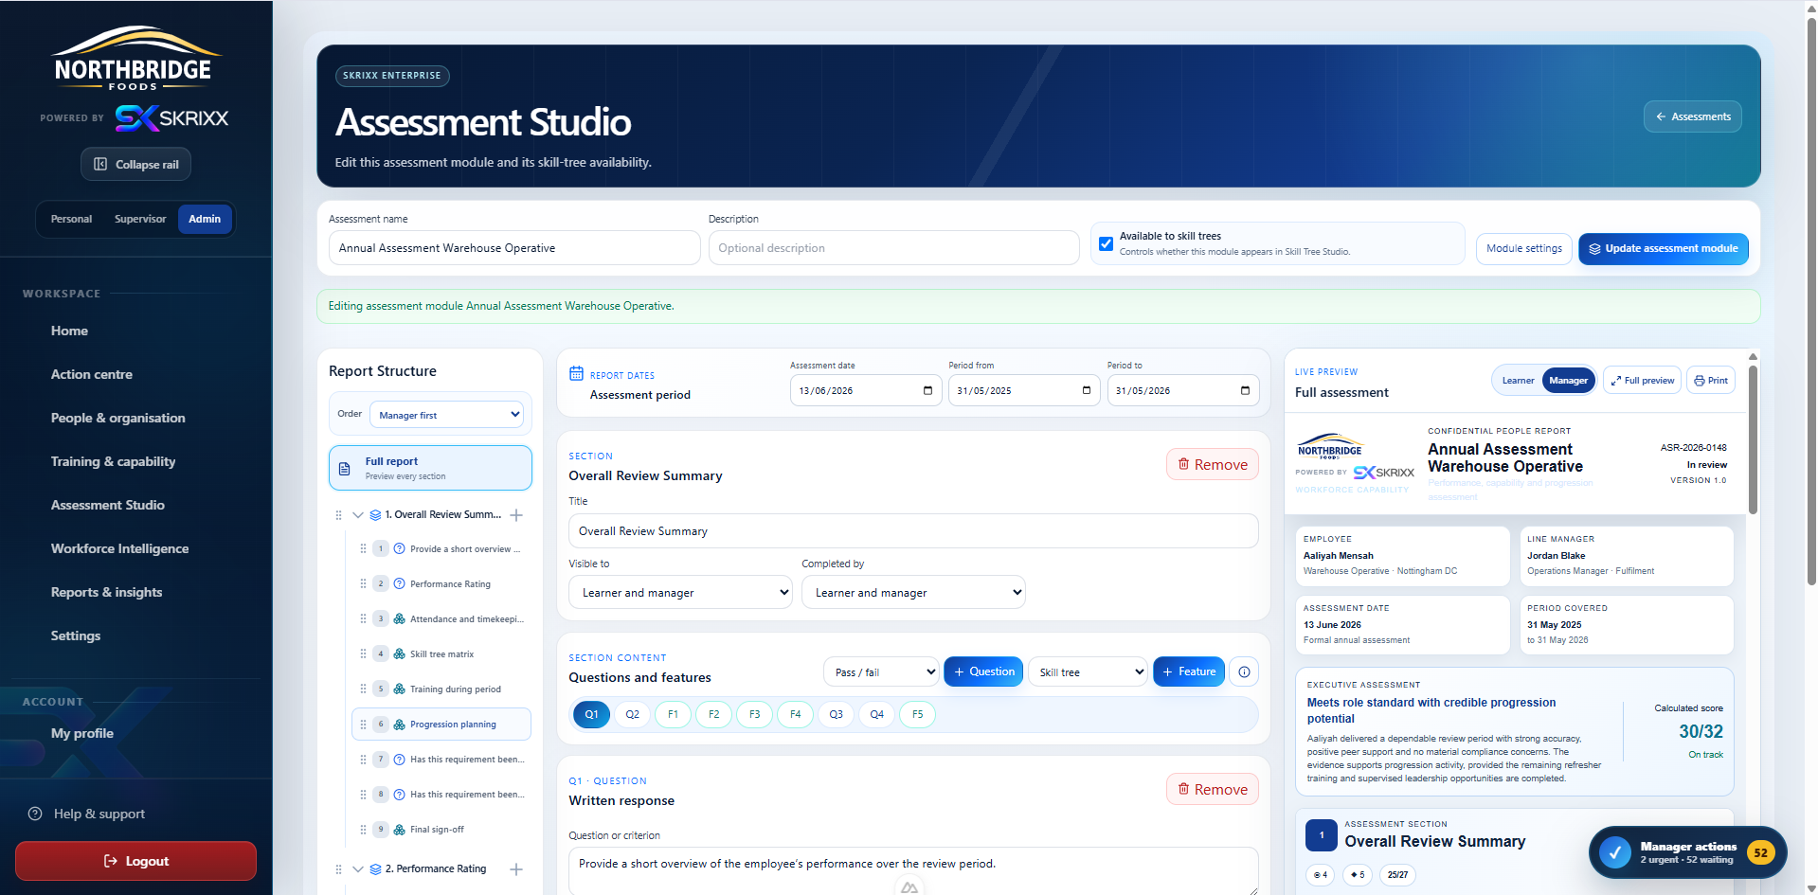Switch to Supervisor mode
Screen dimensions: 1818x895
[140, 219]
